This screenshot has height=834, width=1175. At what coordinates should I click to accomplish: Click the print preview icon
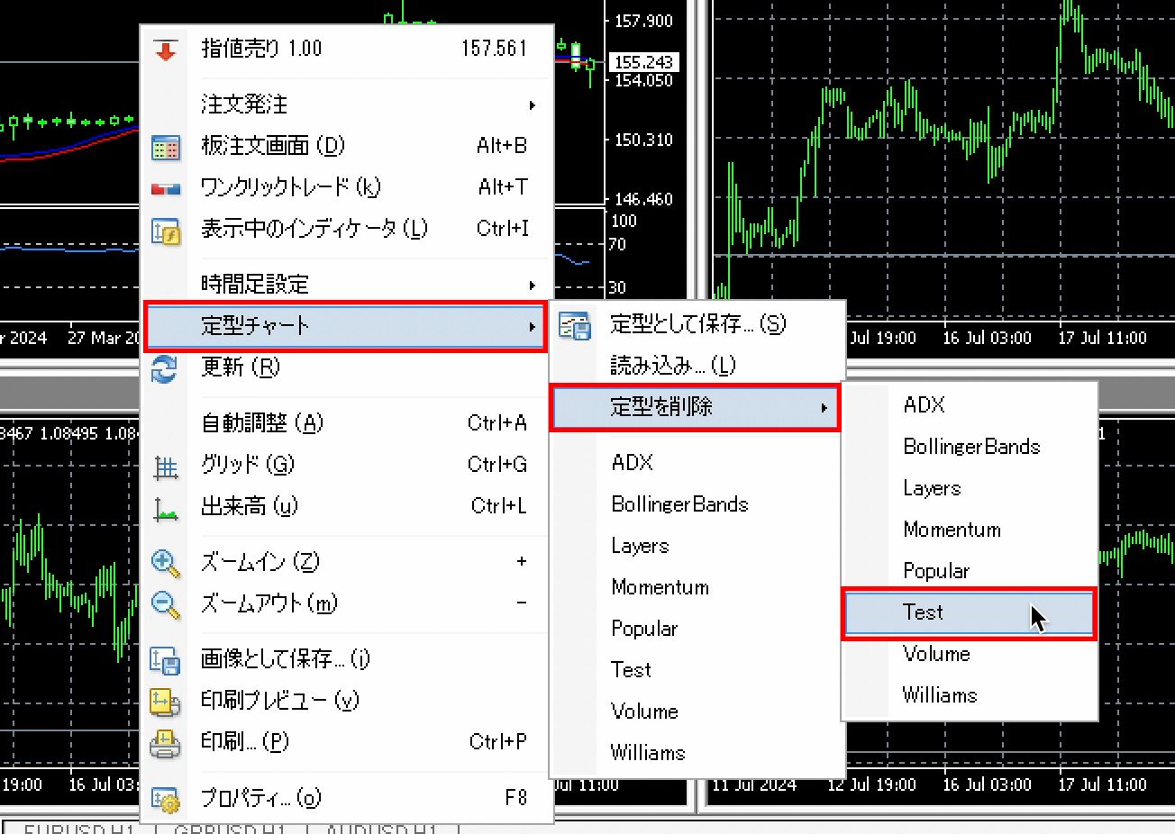pos(166,700)
